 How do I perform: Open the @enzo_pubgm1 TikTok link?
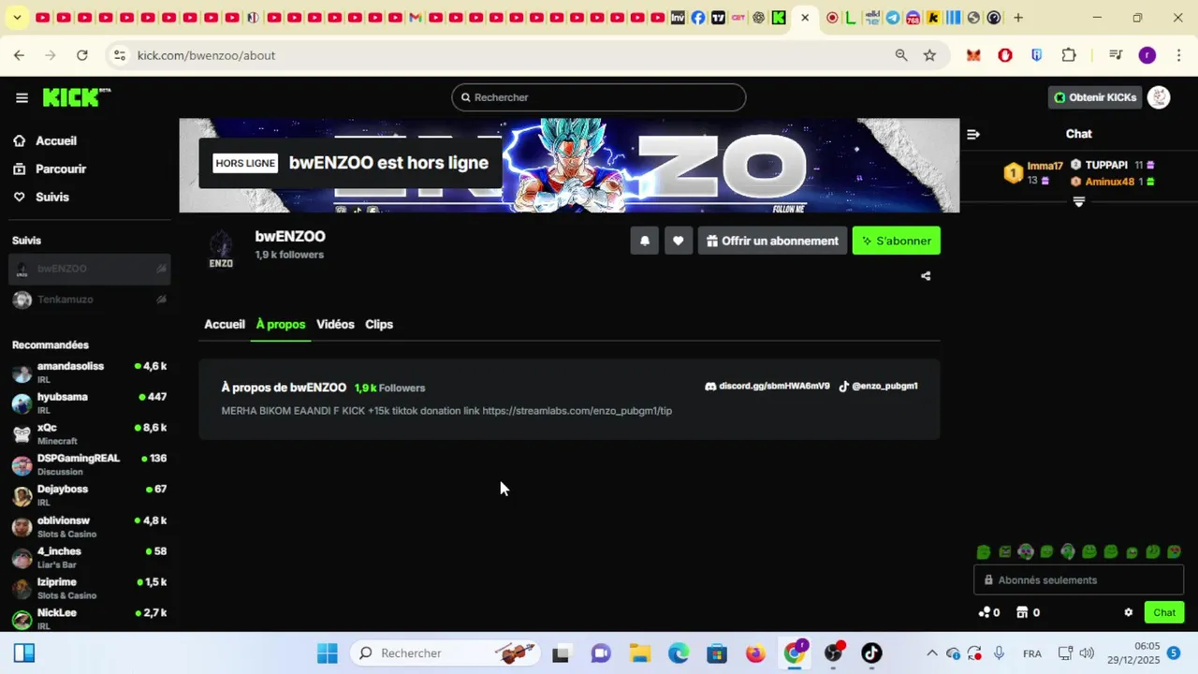[878, 386]
